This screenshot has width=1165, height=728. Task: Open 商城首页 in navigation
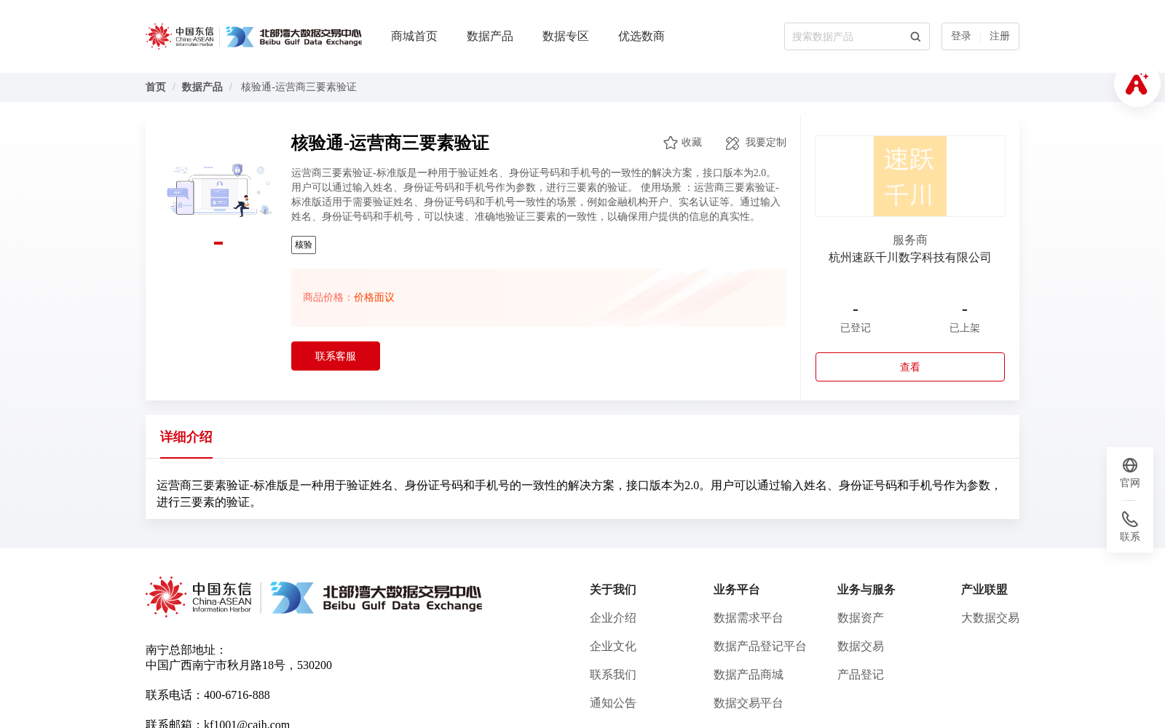414,36
